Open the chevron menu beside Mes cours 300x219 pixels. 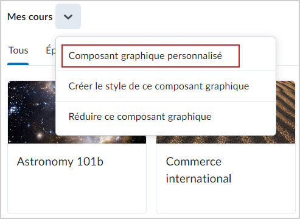(68, 16)
